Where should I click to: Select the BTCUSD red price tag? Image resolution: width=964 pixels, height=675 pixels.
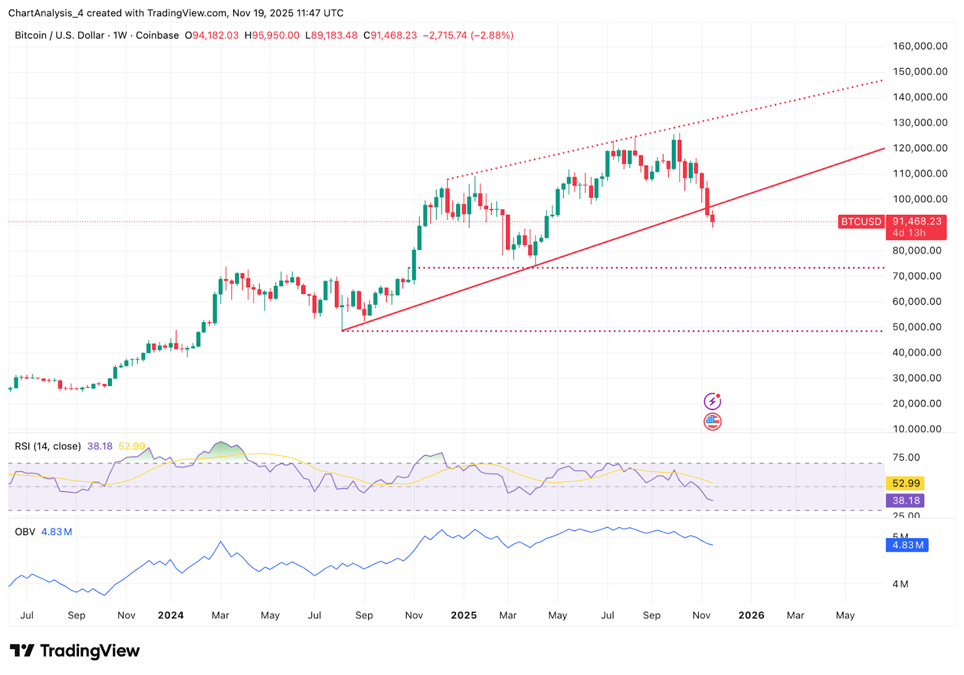(x=861, y=222)
